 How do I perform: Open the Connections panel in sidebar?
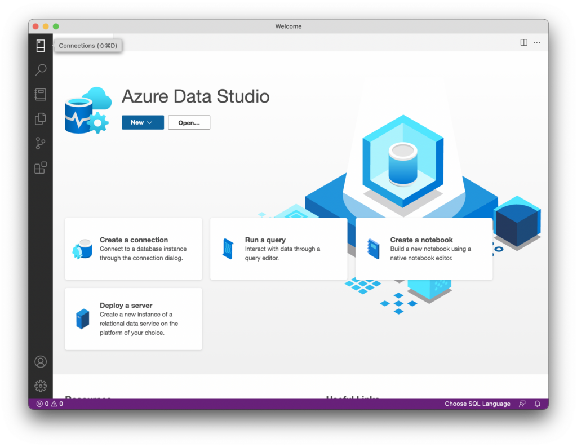coord(41,46)
